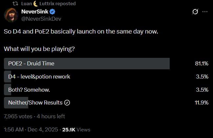Click the 4 hours left poll timer
The height and width of the screenshot is (138, 213).
pos(51,116)
